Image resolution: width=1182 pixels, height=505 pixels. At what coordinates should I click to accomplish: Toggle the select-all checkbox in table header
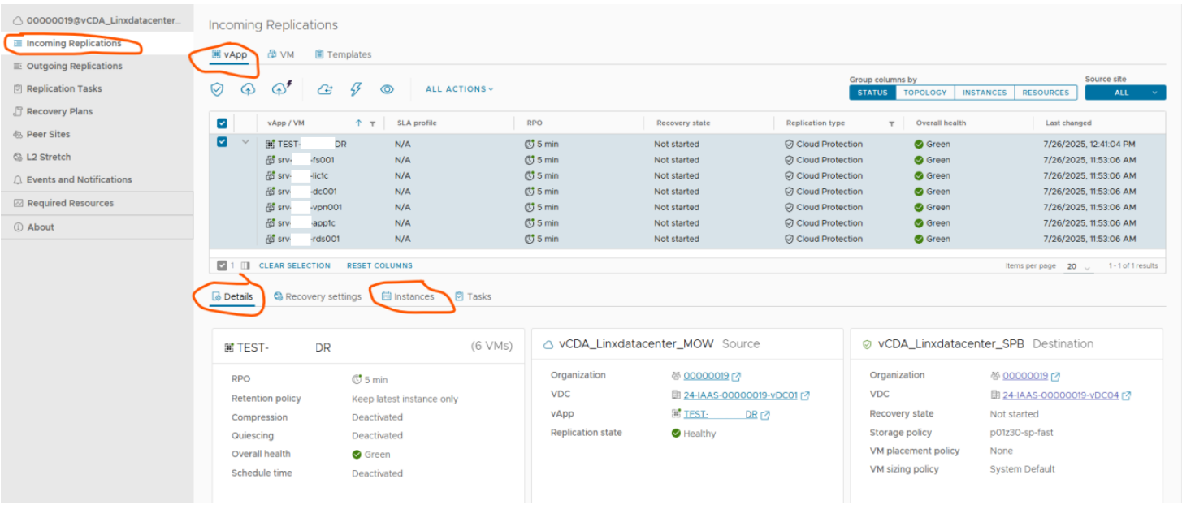222,123
